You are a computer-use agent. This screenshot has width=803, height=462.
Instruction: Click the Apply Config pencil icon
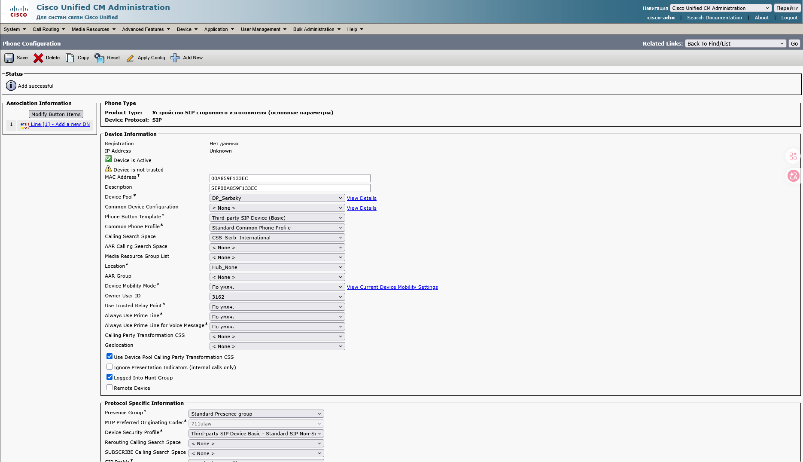point(130,58)
